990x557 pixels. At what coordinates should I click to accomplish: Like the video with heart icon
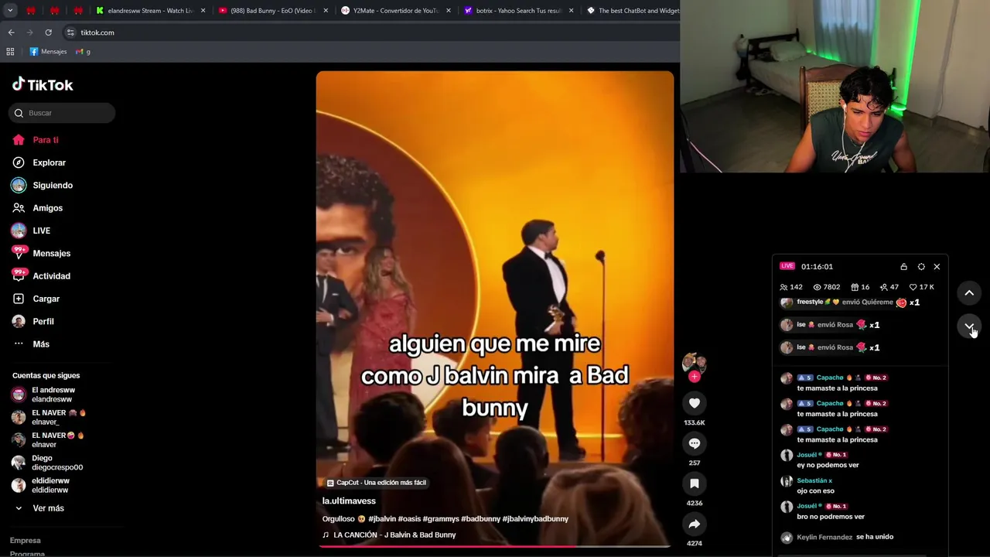pyautogui.click(x=694, y=403)
